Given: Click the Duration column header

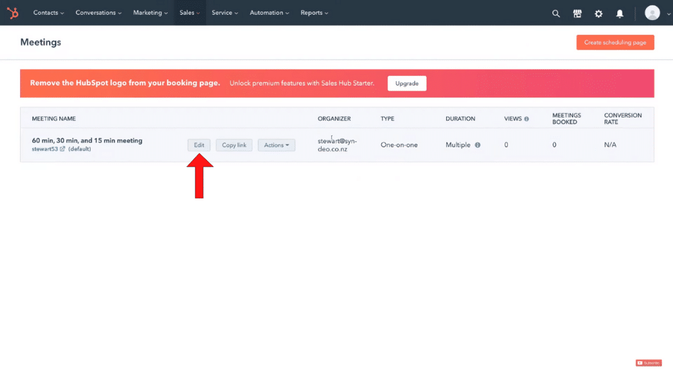Looking at the screenshot, I should (x=460, y=119).
